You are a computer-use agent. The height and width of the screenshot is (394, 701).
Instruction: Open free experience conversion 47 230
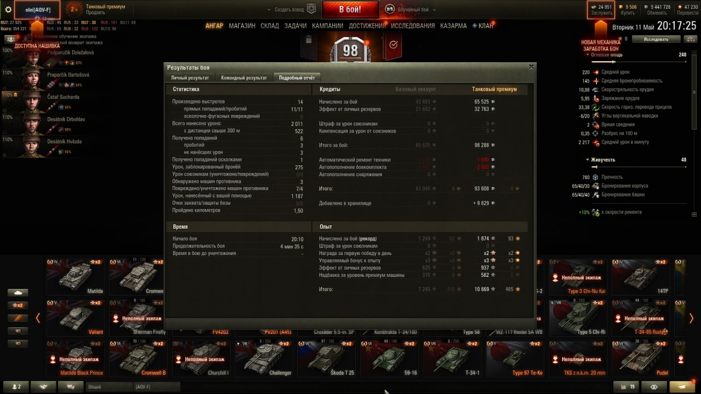687,10
